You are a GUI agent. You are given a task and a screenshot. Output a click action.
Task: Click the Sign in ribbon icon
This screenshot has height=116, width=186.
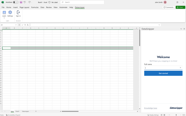coord(18,12)
